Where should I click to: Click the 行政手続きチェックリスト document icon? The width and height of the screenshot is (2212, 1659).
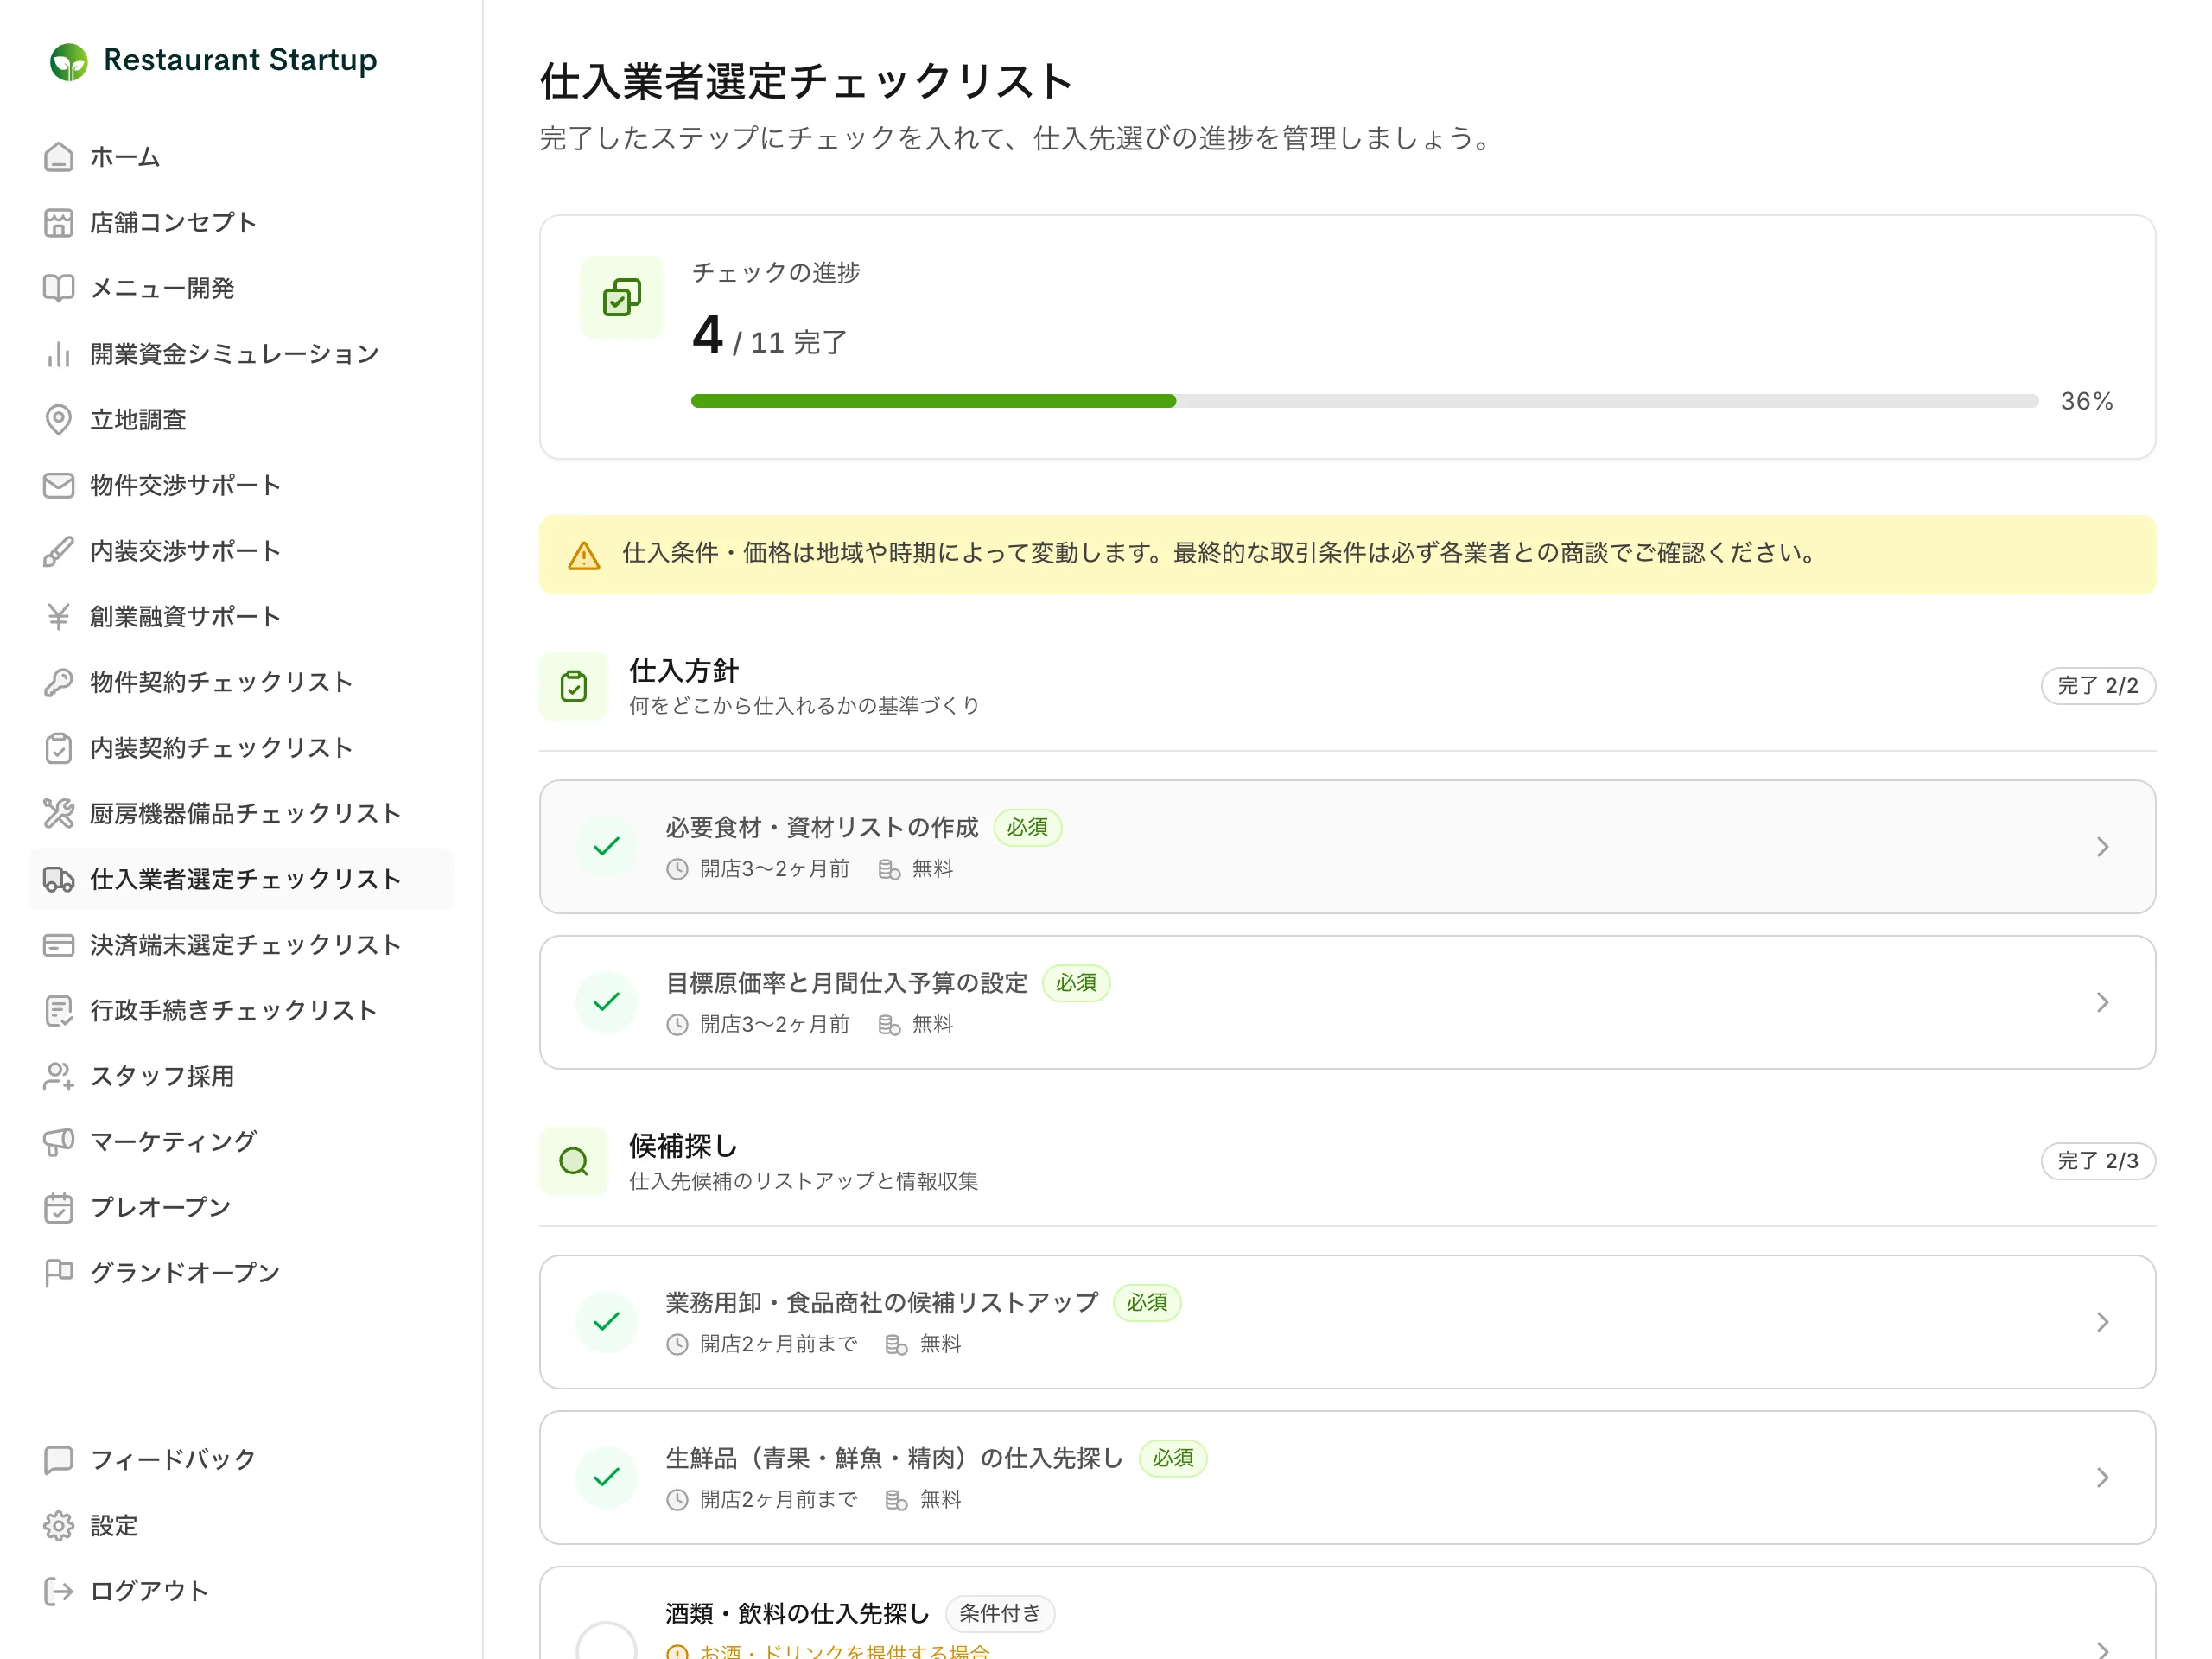[x=59, y=1010]
